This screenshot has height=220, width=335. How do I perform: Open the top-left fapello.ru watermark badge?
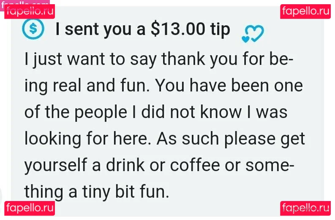point(30,11)
